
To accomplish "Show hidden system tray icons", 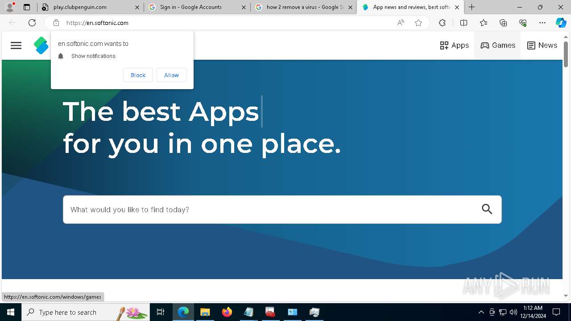I will pos(481,312).
